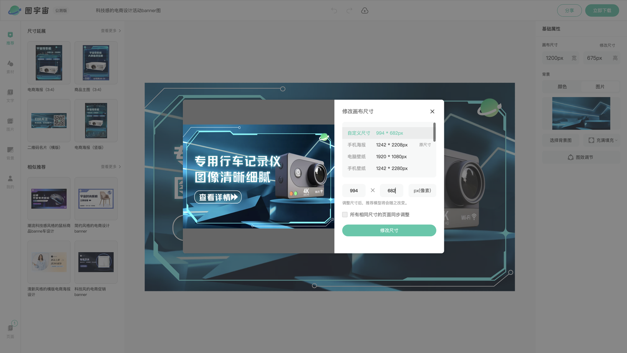Select the 电商海报 (3:4) template thumbnail
The width and height of the screenshot is (627, 353).
49,63
